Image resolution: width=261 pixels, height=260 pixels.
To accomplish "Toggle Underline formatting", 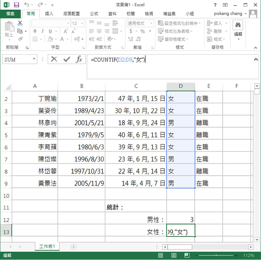I will point(50,31).
